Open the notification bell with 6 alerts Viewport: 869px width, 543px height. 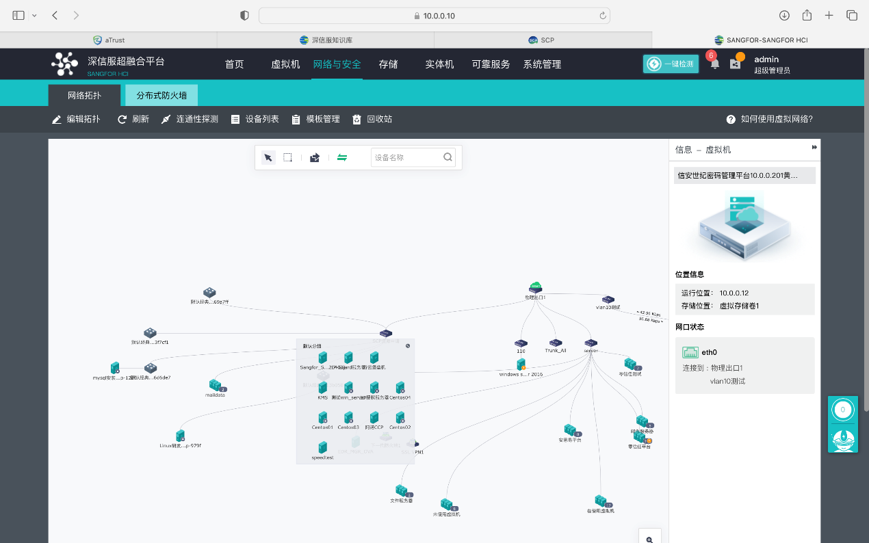tap(714, 64)
